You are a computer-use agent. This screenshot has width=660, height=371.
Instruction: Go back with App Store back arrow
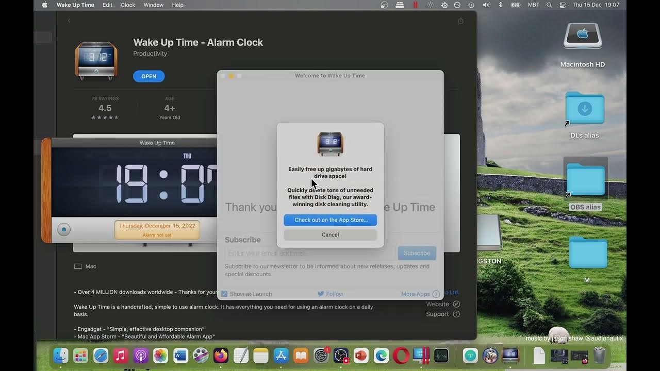(x=69, y=21)
